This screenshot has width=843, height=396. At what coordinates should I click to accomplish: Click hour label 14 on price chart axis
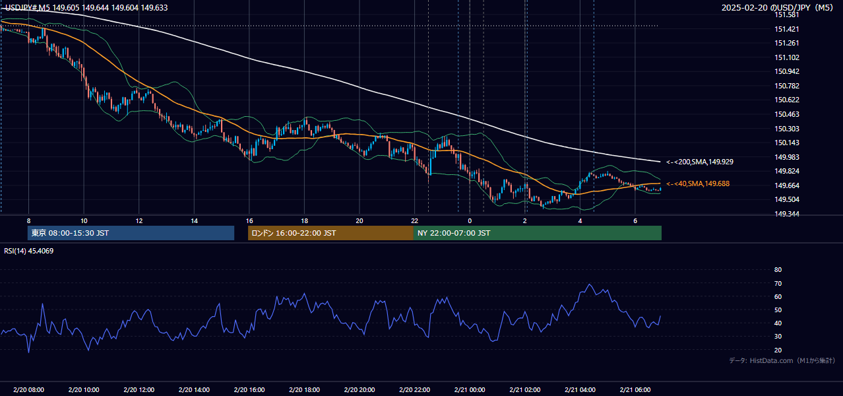click(x=194, y=220)
